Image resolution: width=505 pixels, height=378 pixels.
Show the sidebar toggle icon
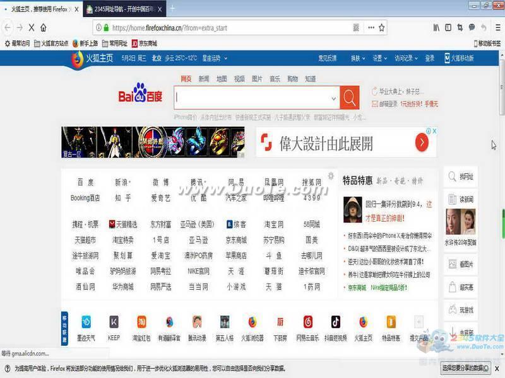coord(448,28)
